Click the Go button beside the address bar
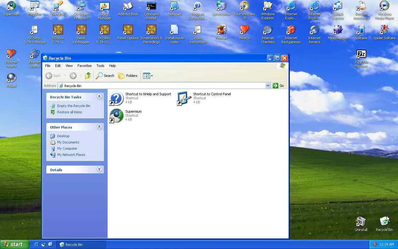 pos(278,86)
